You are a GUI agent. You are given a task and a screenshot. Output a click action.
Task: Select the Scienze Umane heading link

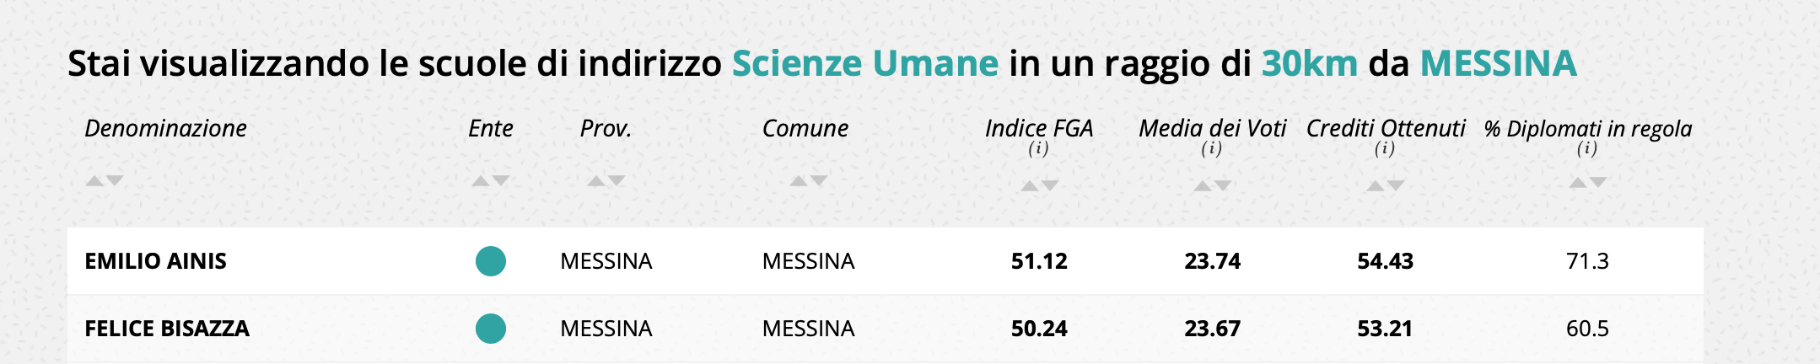tap(865, 64)
